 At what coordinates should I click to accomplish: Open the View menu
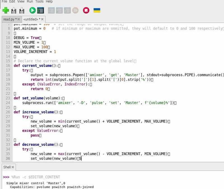21,1
